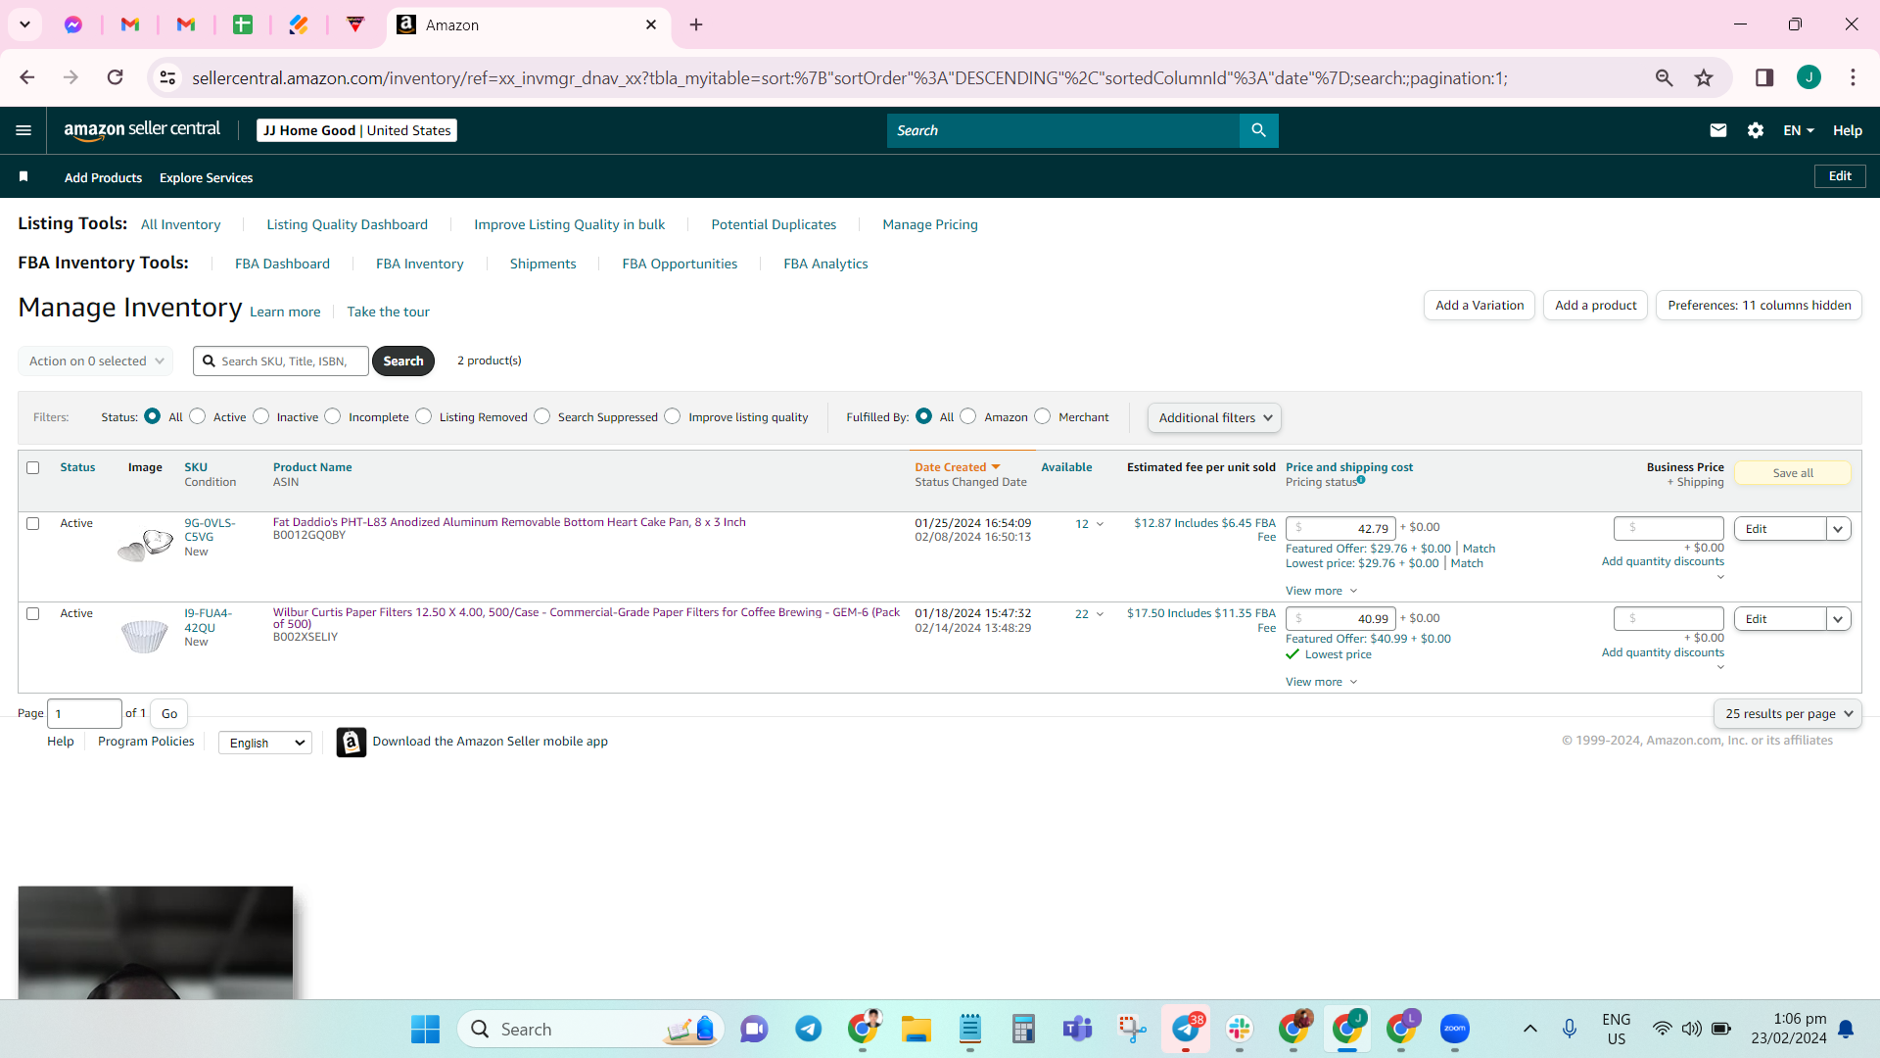Go to Shipments in FBA tools
The image size is (1880, 1058).
click(542, 264)
